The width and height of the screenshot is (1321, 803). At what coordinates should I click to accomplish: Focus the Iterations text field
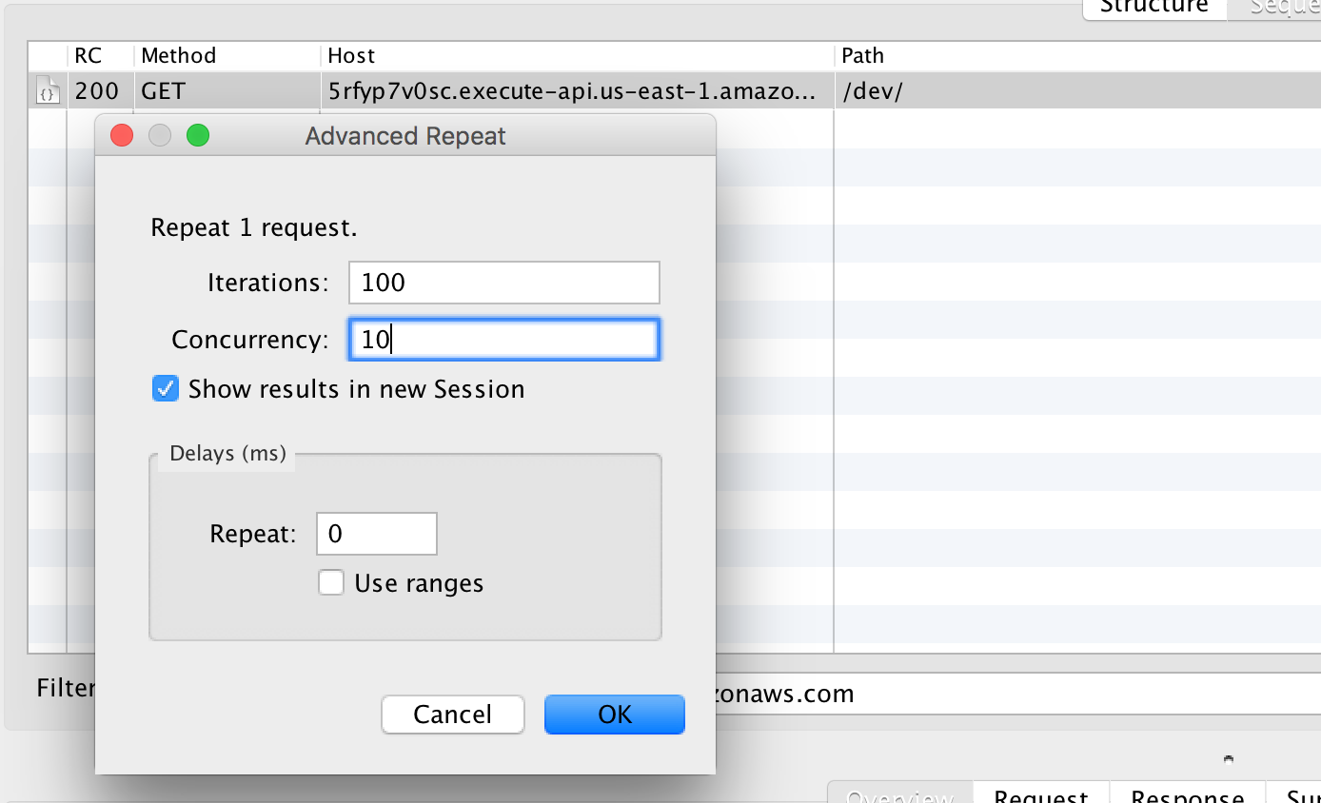click(503, 283)
